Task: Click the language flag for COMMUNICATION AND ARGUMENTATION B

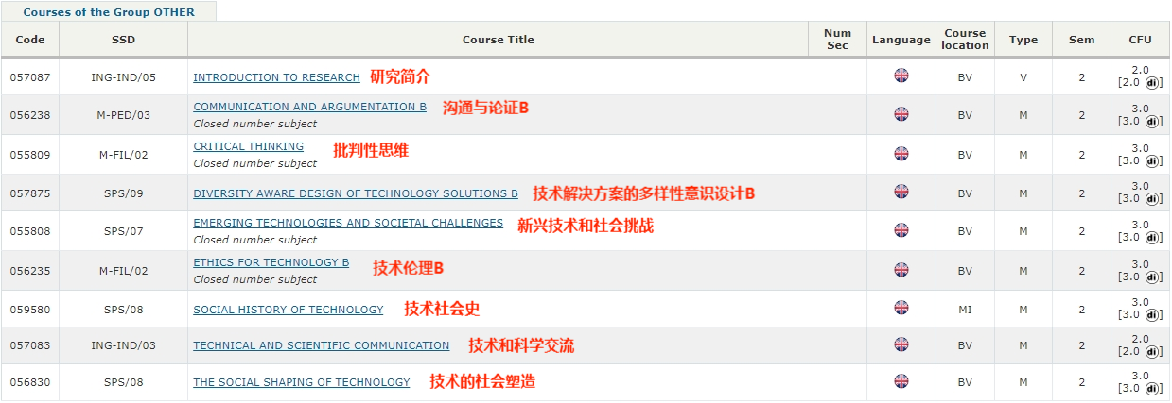Action: tap(901, 114)
